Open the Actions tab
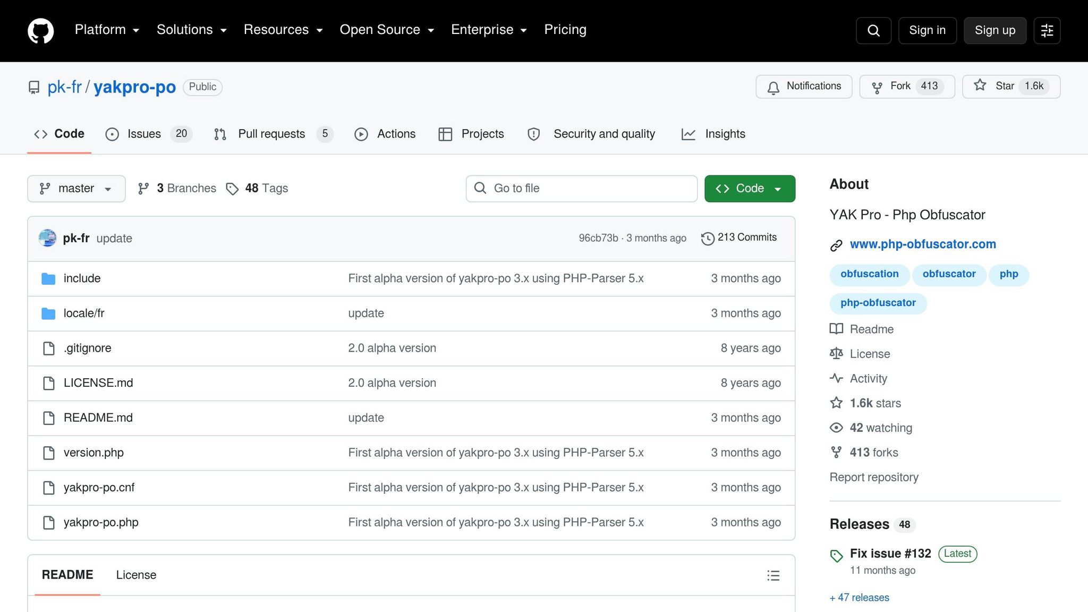The width and height of the screenshot is (1088, 612). click(x=385, y=134)
